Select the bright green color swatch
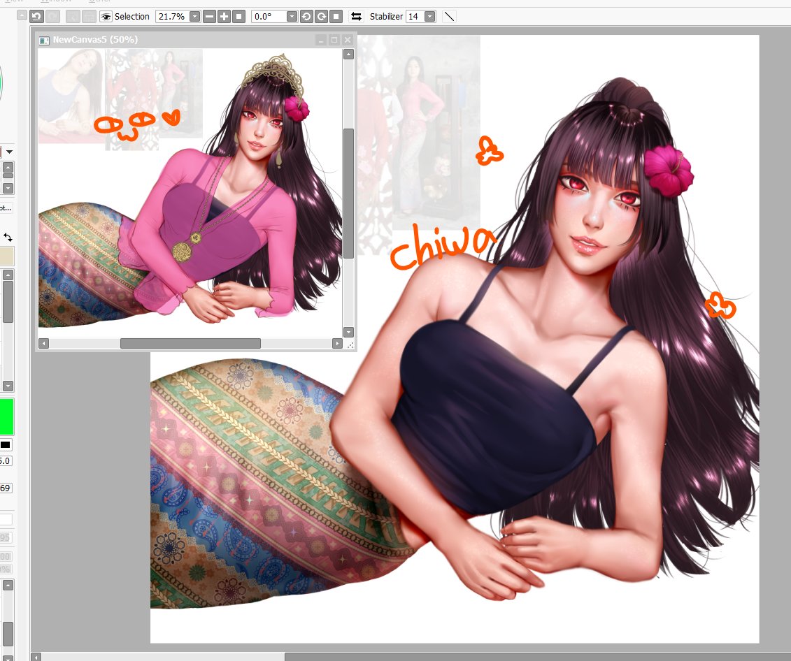The height and width of the screenshot is (661, 791). click(x=6, y=416)
